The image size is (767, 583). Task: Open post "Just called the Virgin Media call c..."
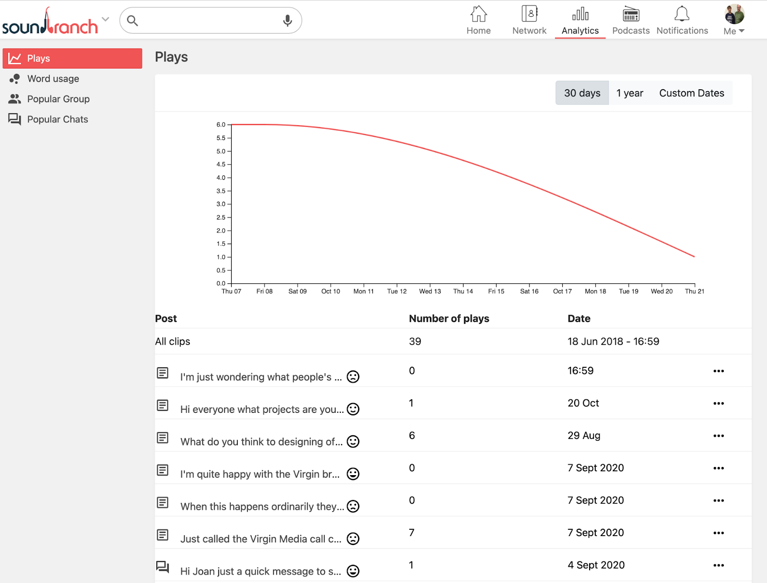pyautogui.click(x=261, y=539)
